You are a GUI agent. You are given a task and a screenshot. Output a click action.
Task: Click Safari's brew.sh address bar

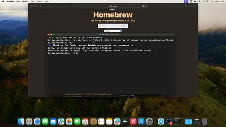(x=113, y=6)
